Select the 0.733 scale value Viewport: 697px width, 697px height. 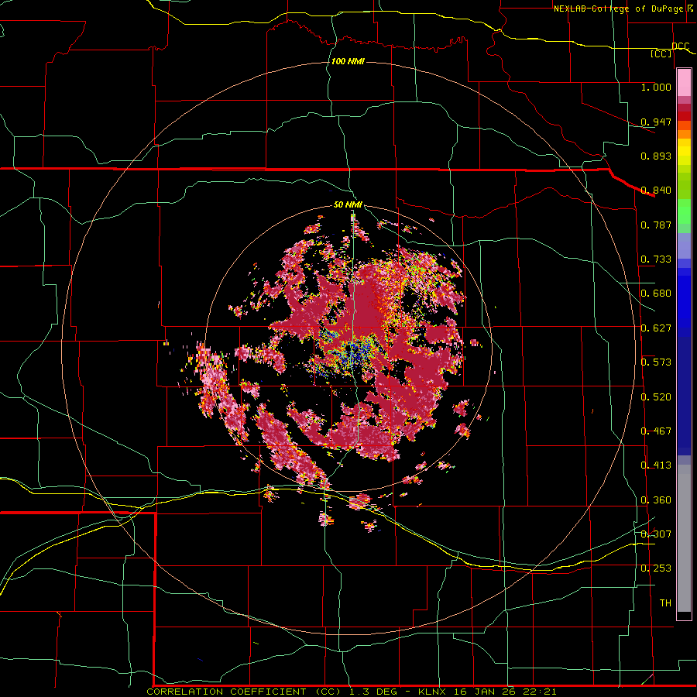pos(656,259)
